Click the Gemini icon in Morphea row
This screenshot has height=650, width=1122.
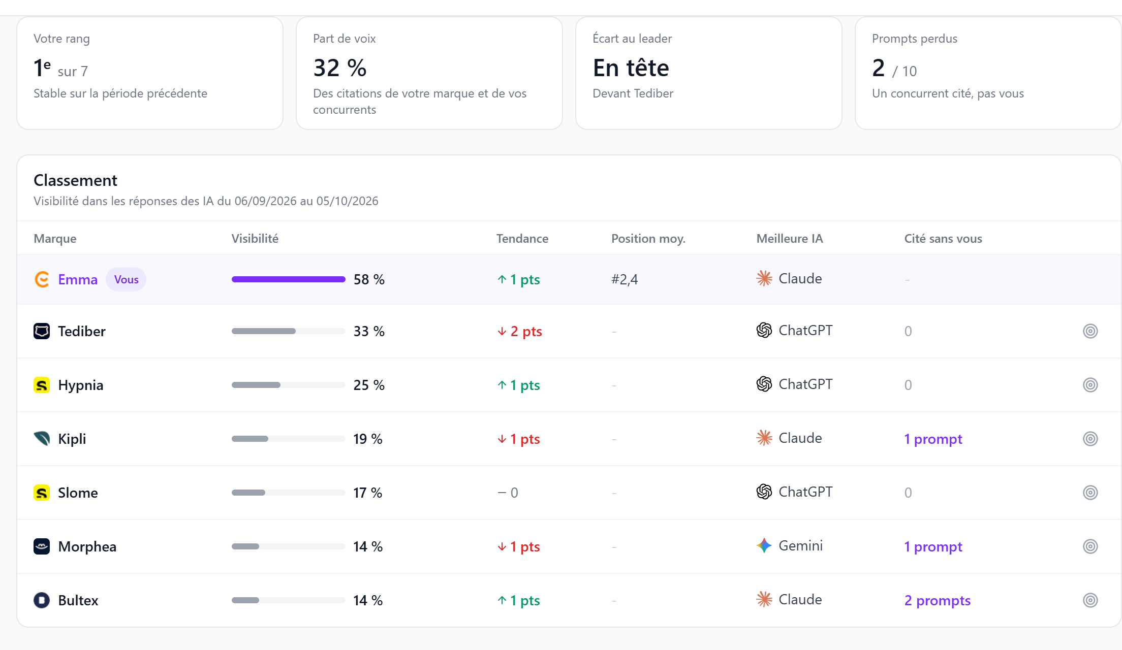(x=764, y=545)
